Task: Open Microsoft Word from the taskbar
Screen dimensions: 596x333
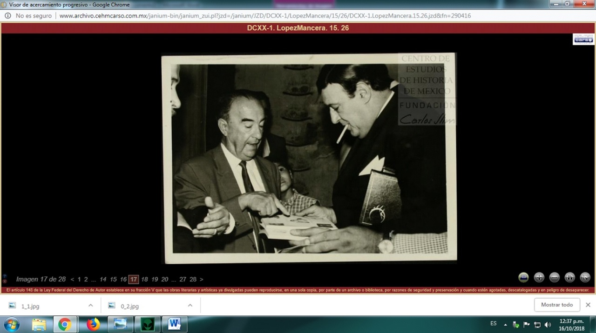Action: click(x=175, y=324)
